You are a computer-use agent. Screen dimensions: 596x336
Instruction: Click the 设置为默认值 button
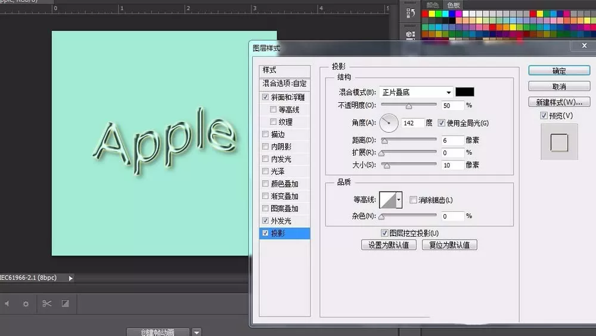click(x=389, y=245)
